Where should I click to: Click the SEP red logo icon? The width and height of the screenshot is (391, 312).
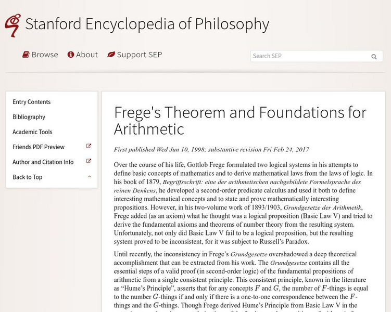coord(12,24)
